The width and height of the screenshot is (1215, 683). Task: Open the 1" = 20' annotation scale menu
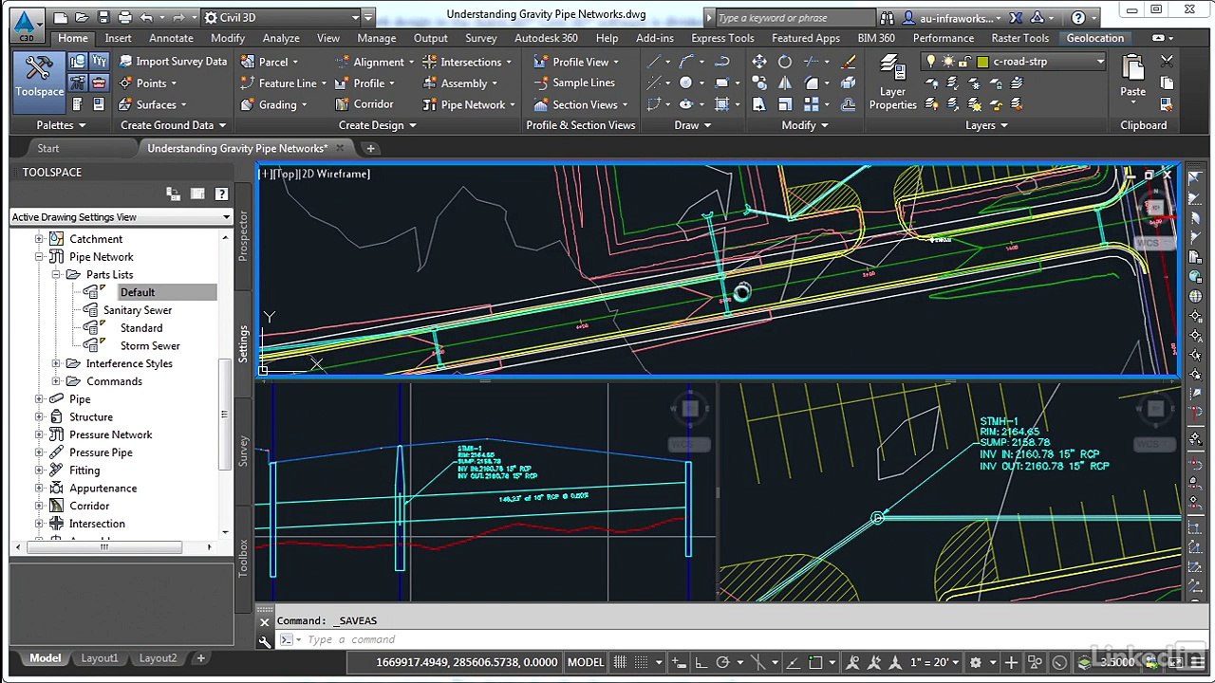(935, 662)
